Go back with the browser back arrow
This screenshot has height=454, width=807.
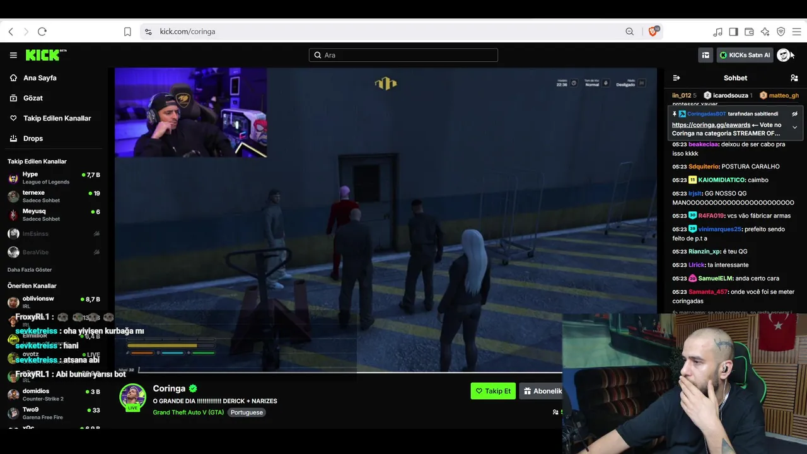tap(11, 32)
